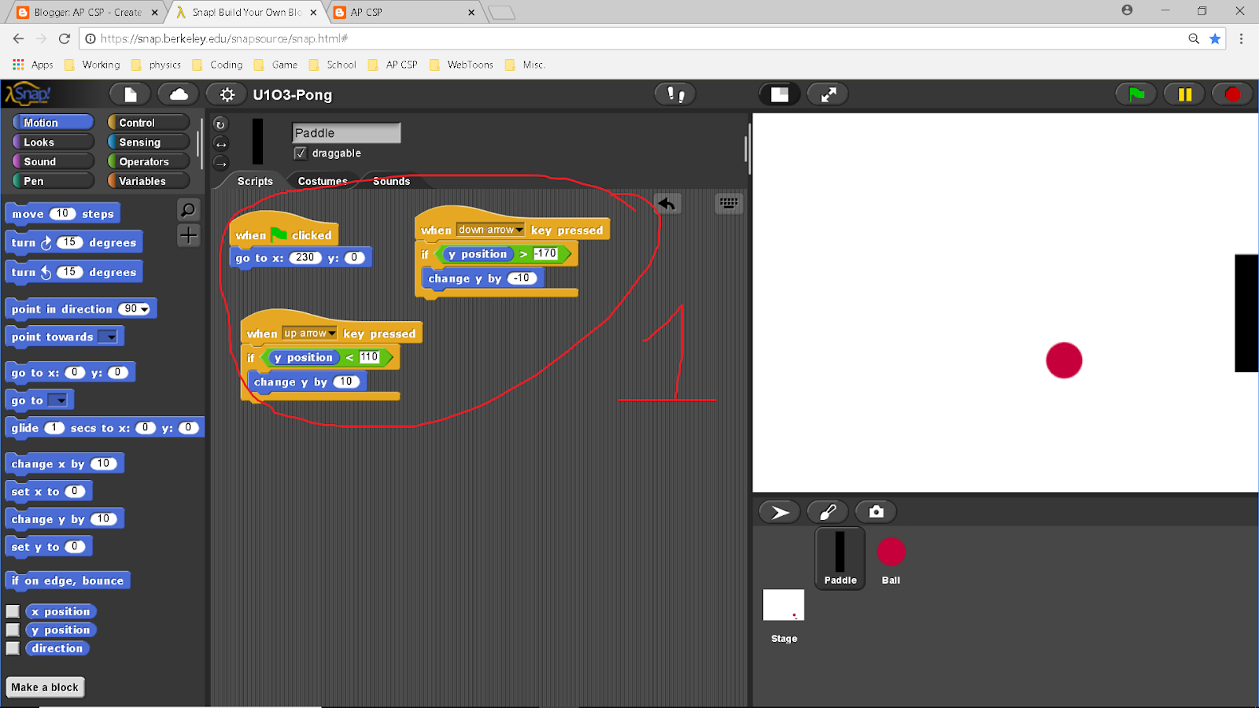Viewport: 1259px width, 708px height.
Task: Add a new block with the plus icon
Action: [x=188, y=235]
